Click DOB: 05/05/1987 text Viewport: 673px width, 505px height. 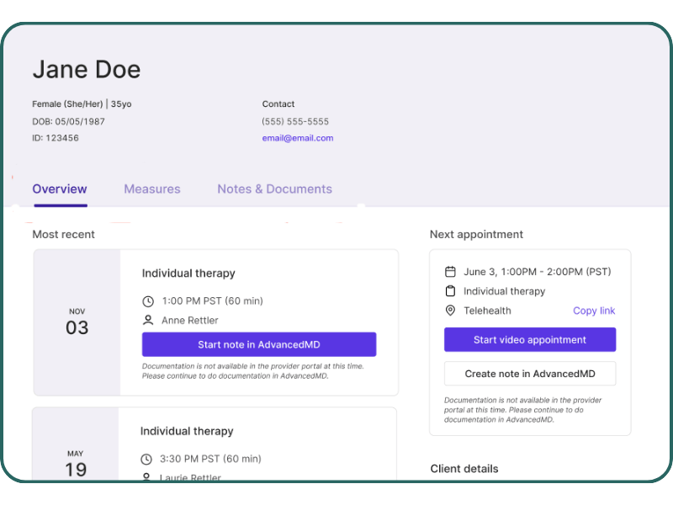(68, 121)
